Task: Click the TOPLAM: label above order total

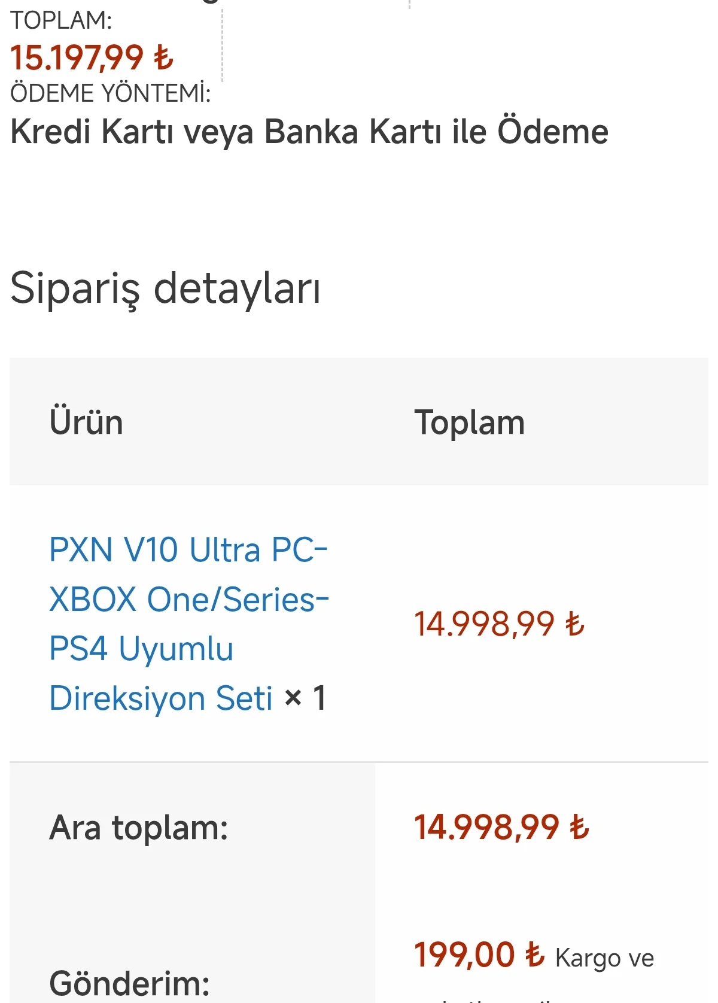Action: pos(61,21)
